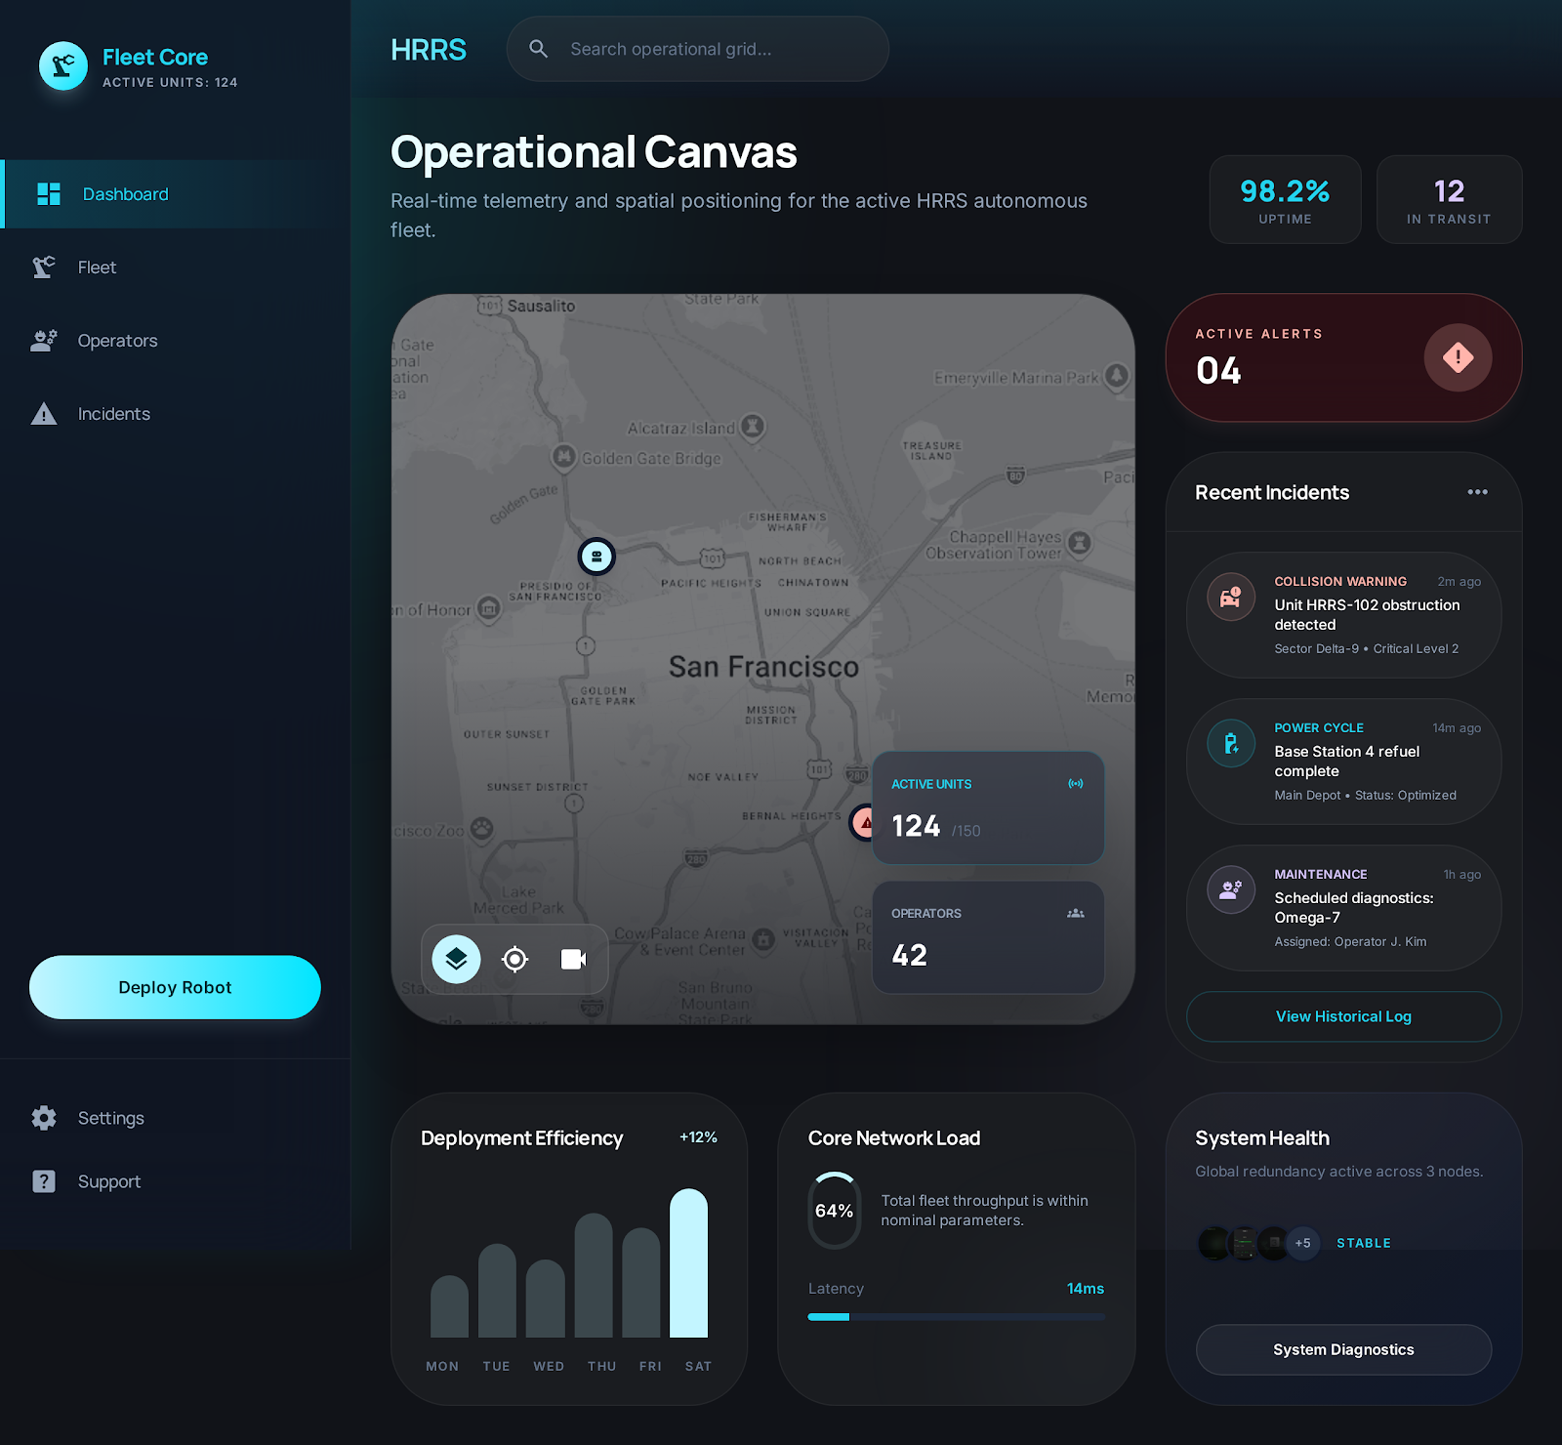Image resolution: width=1562 pixels, height=1445 pixels.
Task: Click the power cycle battery icon
Action: 1230,743
